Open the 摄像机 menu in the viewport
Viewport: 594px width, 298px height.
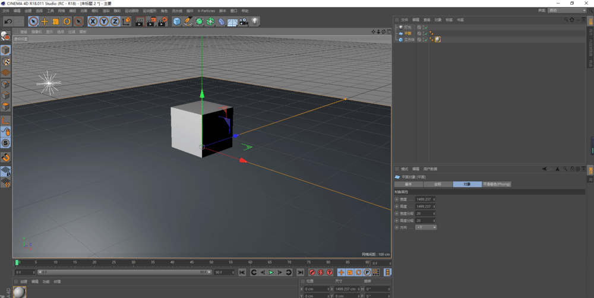click(x=37, y=32)
